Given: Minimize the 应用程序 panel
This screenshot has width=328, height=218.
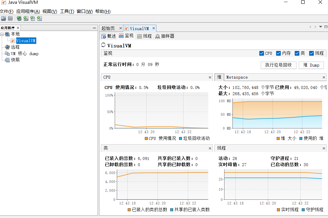Looking at the screenshot, I should coord(94,28).
